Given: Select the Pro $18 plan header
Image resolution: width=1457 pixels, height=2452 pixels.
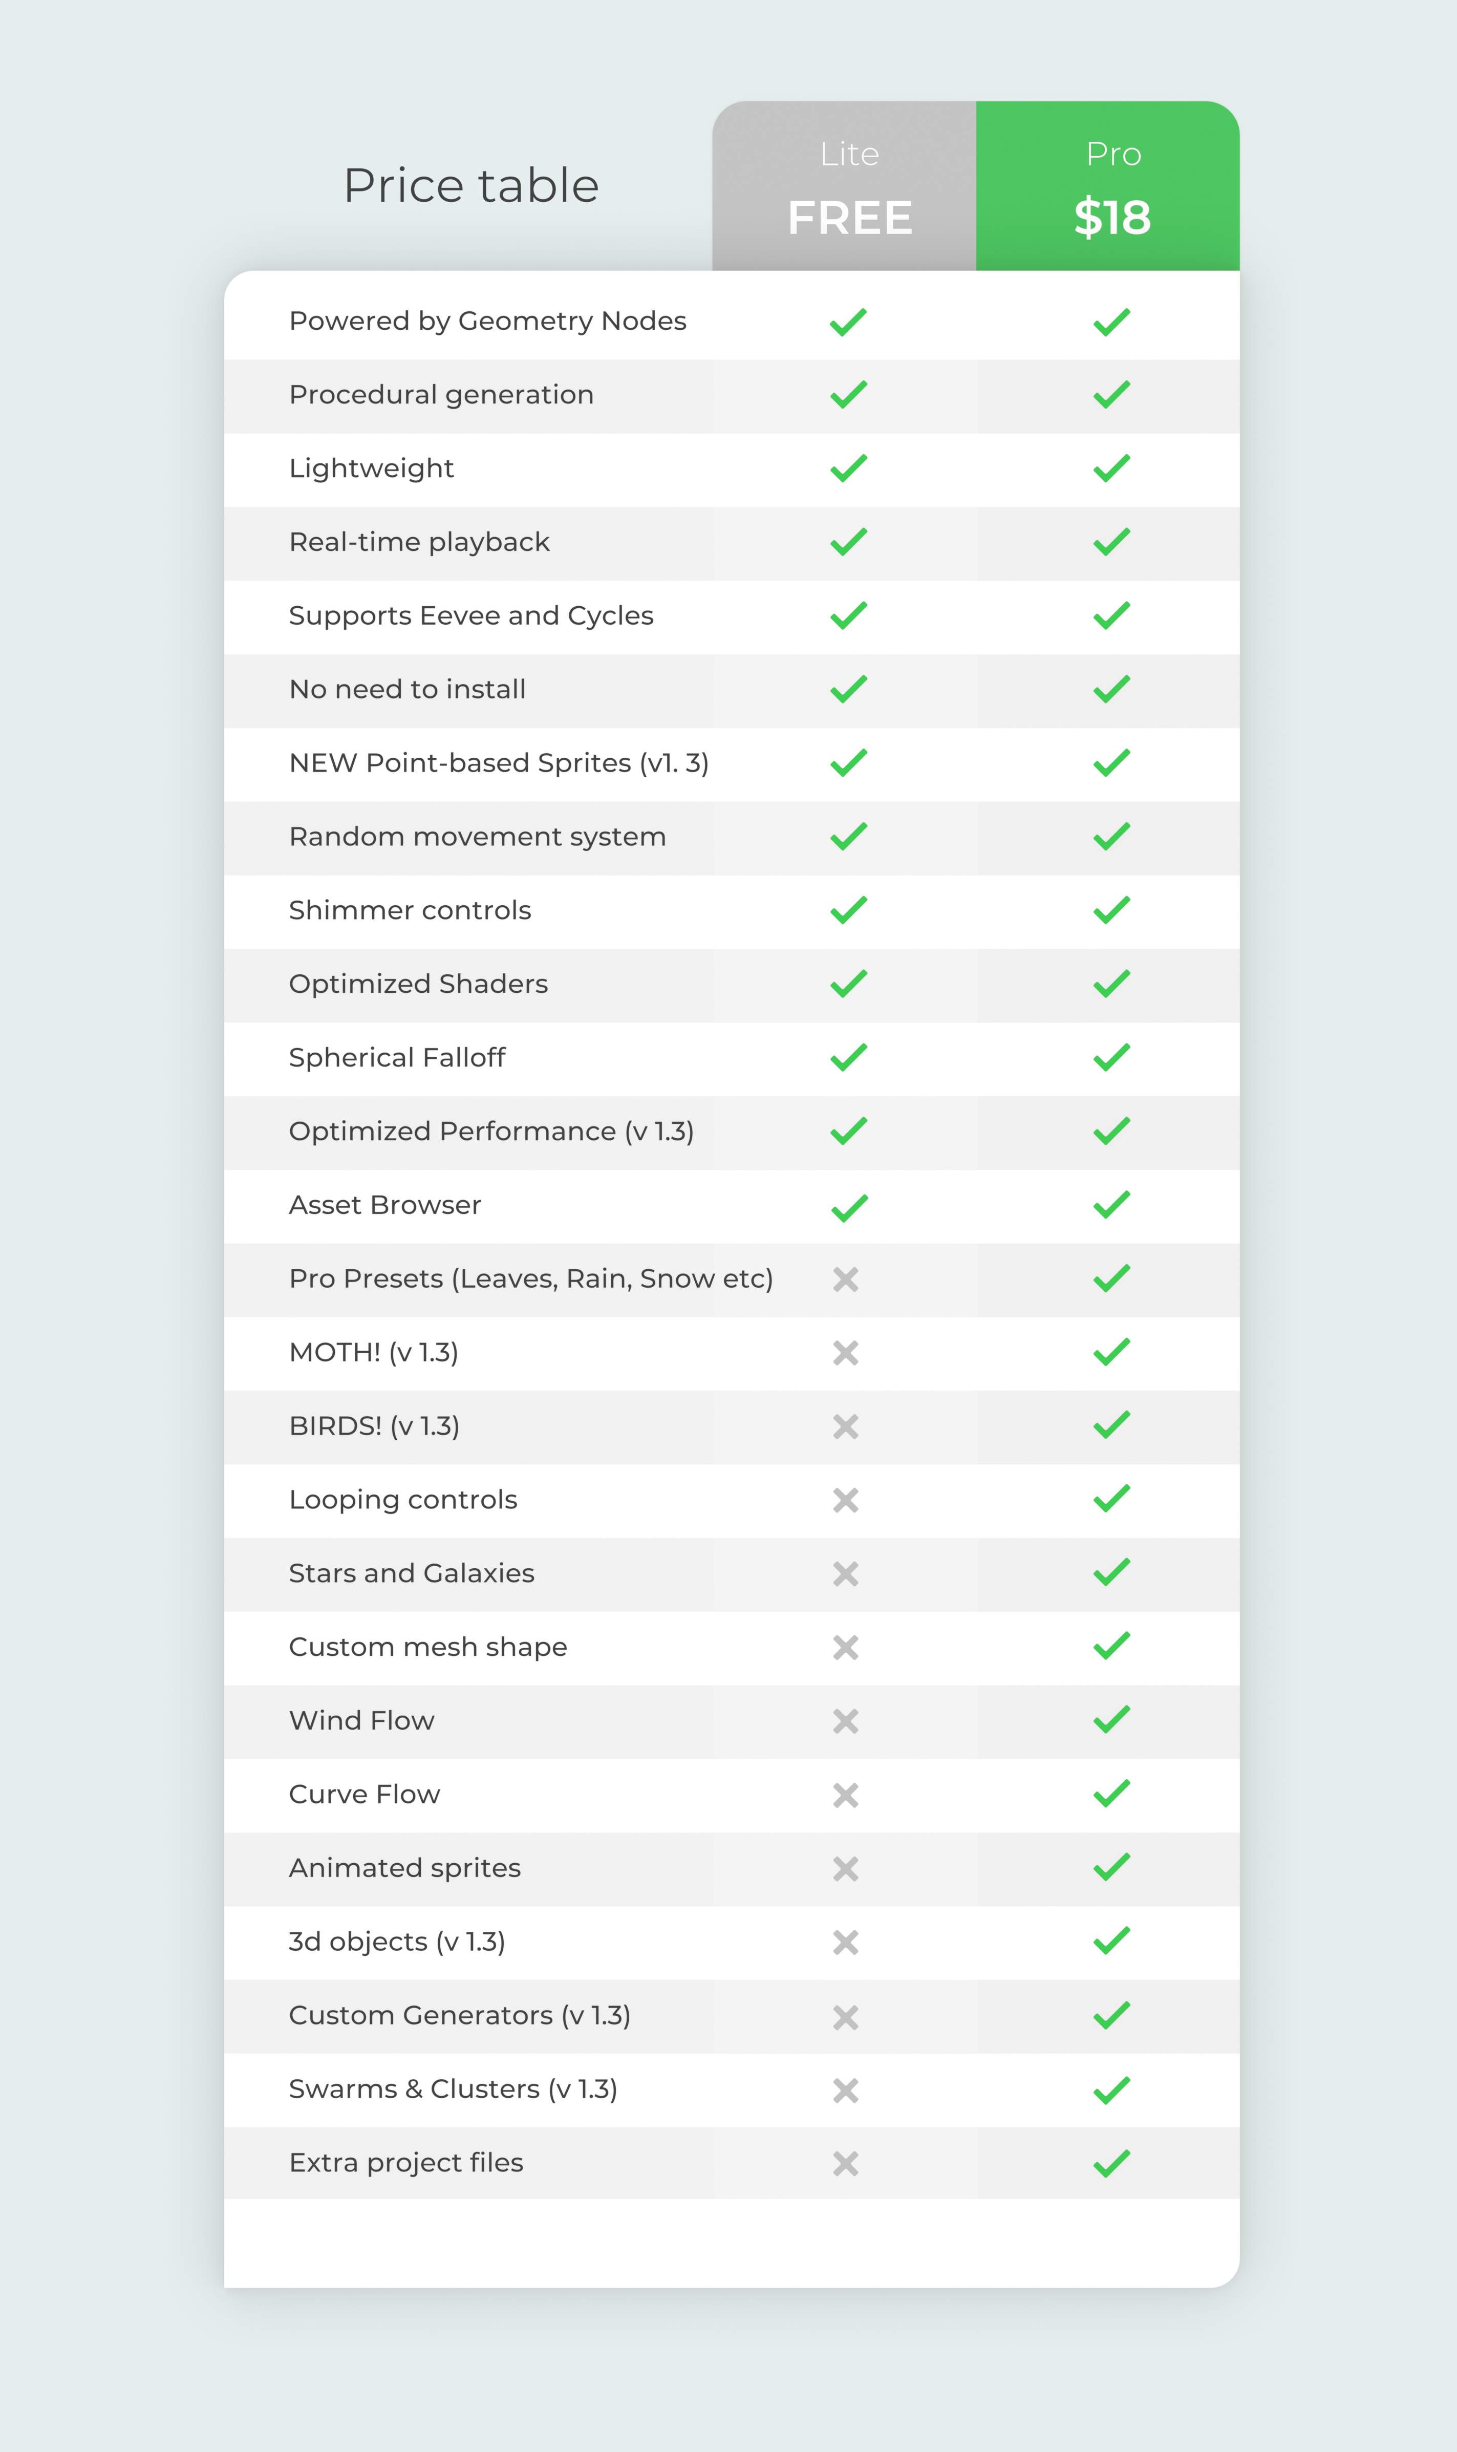Looking at the screenshot, I should (x=1107, y=185).
